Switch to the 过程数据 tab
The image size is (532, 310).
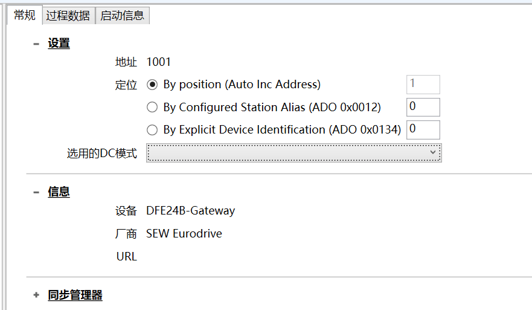(x=68, y=16)
